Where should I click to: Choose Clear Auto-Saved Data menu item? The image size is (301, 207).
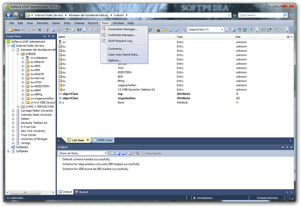click(124, 55)
